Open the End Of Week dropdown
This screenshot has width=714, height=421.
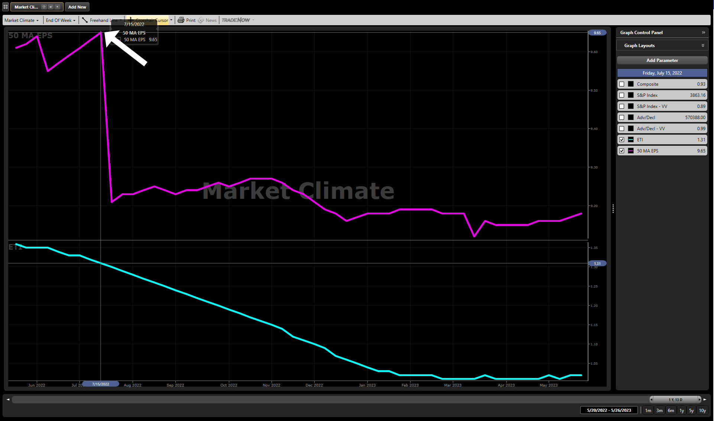tap(61, 20)
